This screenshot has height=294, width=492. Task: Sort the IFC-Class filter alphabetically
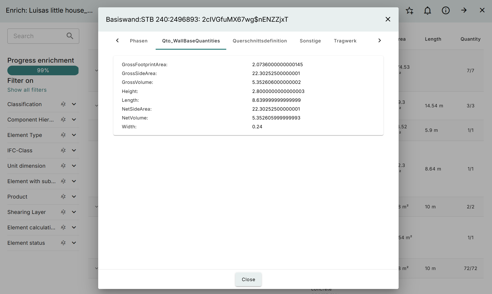63,150
